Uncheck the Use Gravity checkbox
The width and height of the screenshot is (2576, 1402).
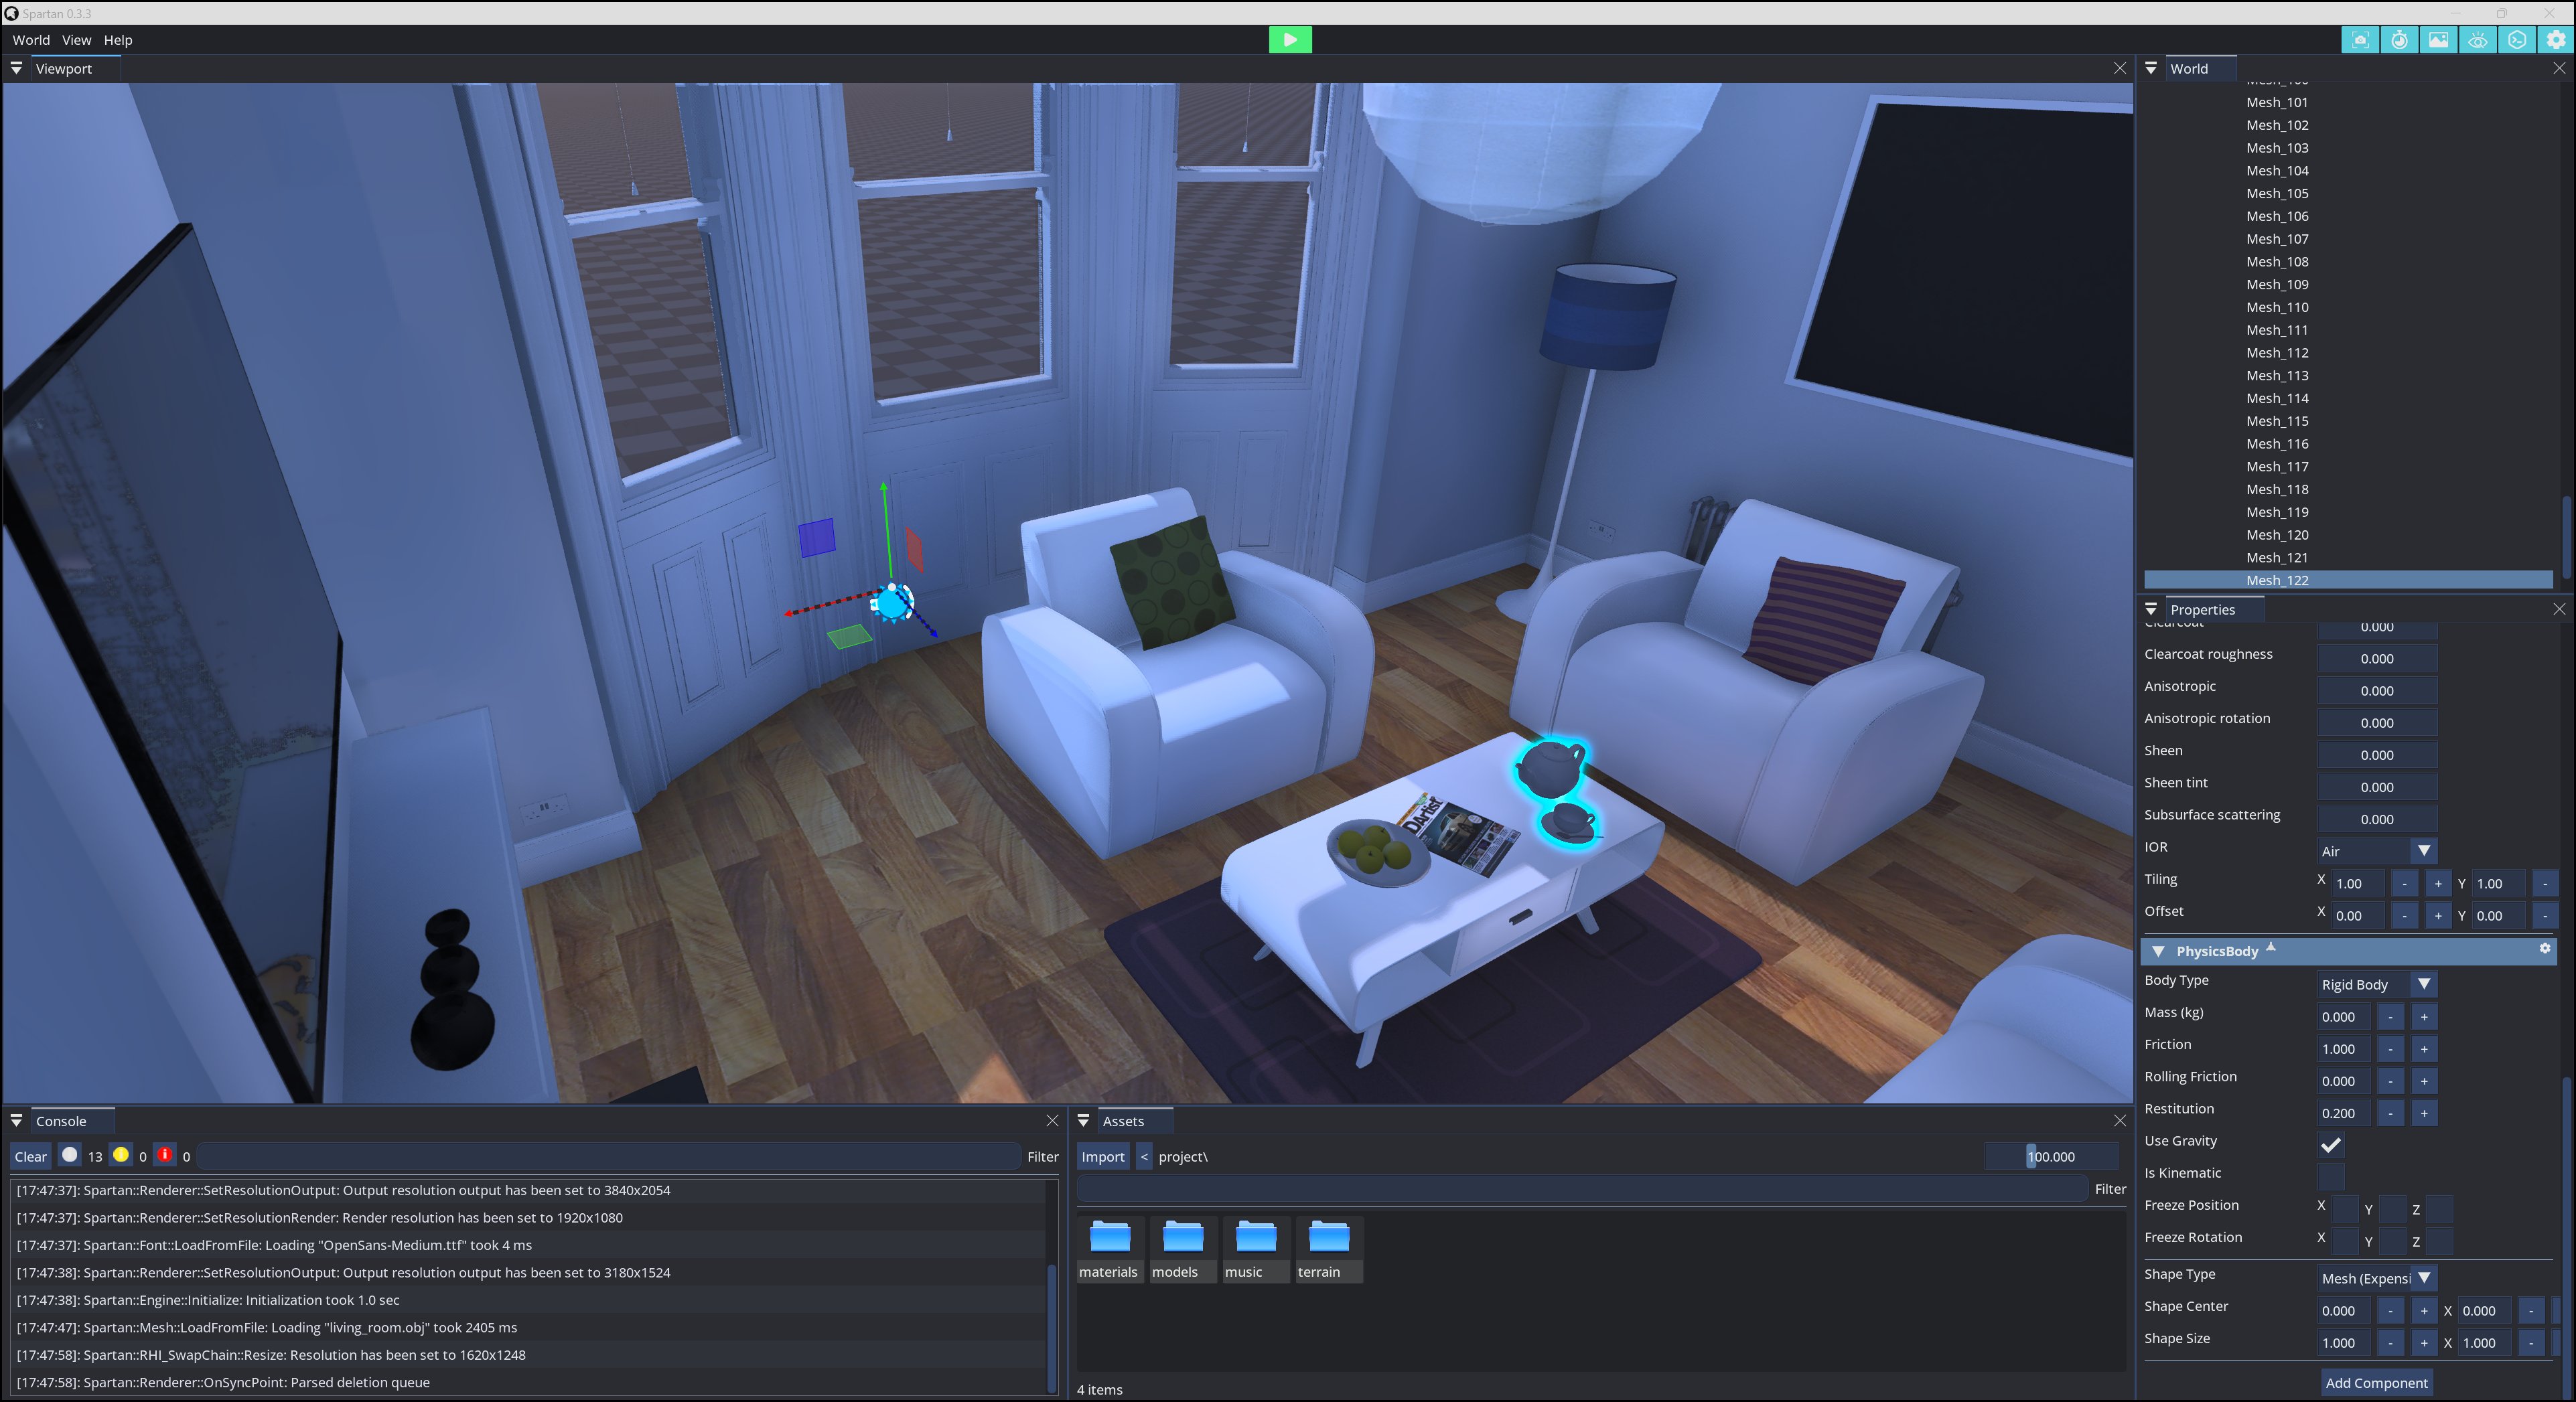click(x=2331, y=1144)
